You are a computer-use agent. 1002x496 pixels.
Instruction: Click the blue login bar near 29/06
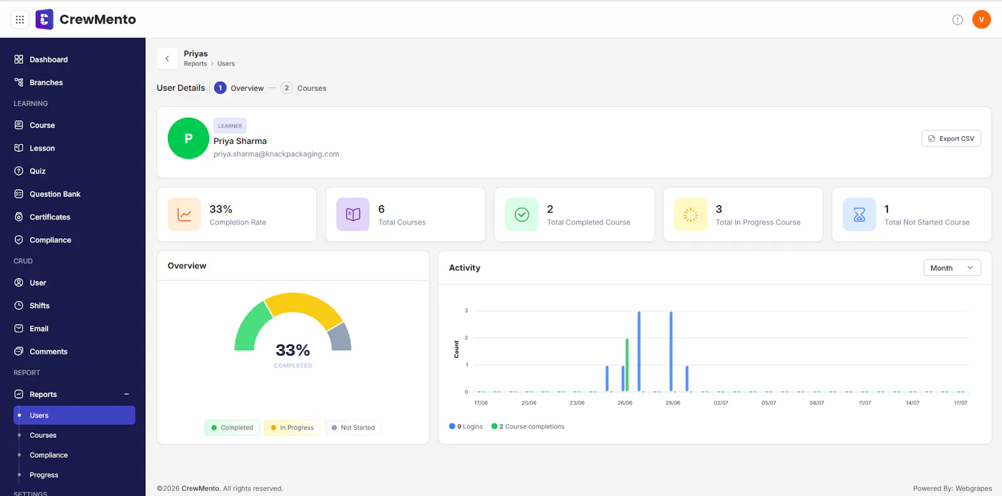[x=671, y=352]
